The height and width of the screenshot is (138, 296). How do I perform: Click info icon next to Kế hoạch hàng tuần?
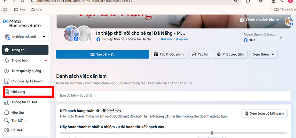pyautogui.click(x=98, y=111)
